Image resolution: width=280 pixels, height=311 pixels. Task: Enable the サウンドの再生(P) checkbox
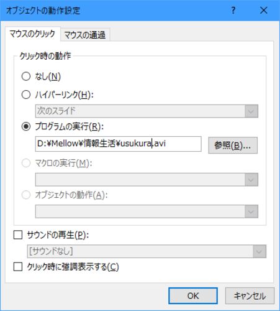click(18, 235)
